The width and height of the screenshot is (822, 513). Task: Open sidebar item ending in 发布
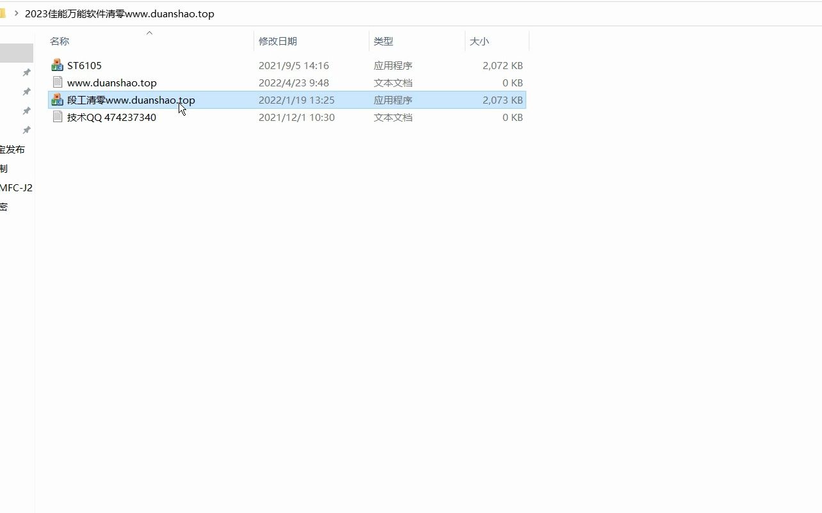tap(12, 149)
